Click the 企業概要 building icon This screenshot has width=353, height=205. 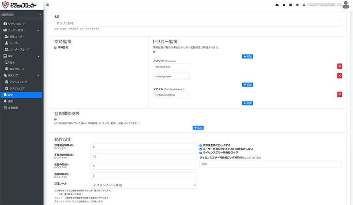point(5,108)
